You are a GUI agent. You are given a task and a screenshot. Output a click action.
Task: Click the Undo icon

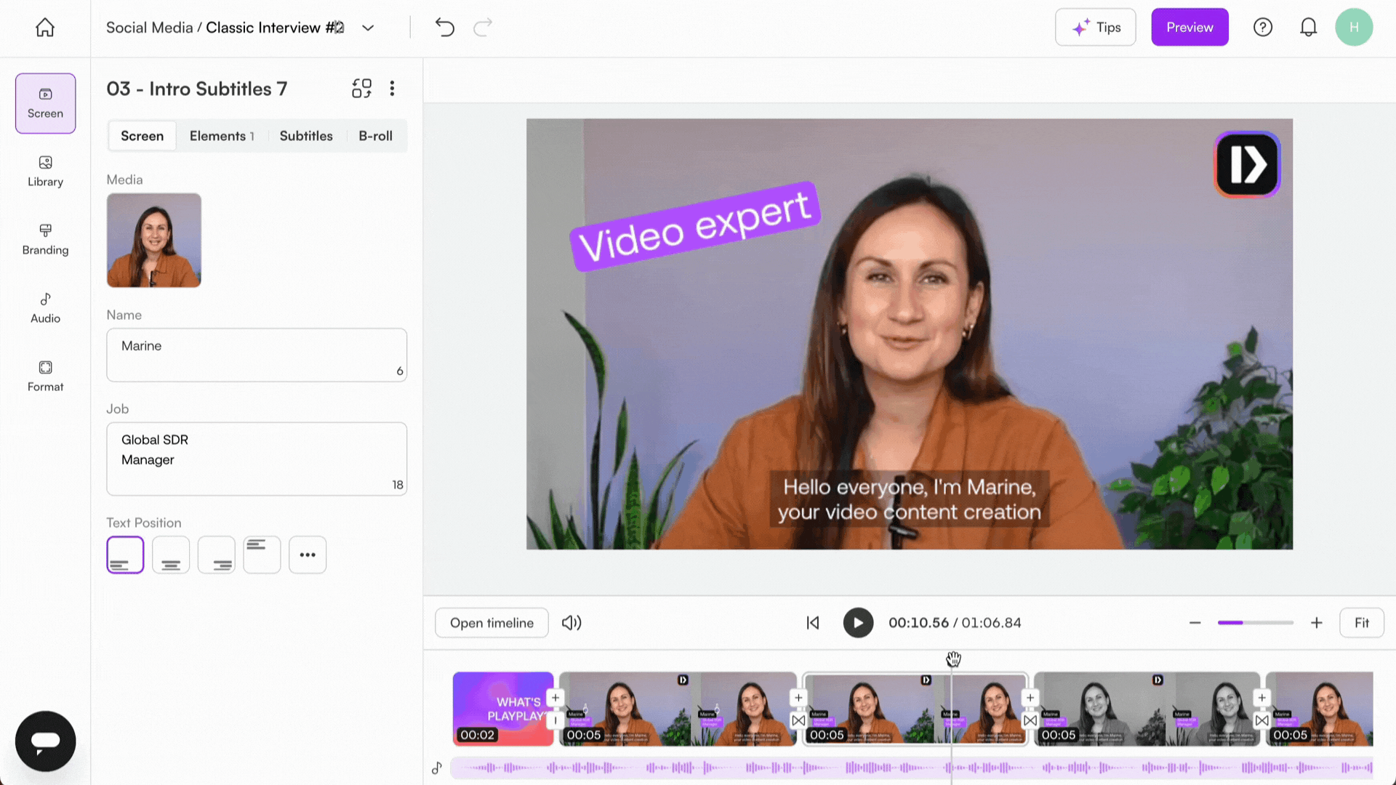coord(444,27)
